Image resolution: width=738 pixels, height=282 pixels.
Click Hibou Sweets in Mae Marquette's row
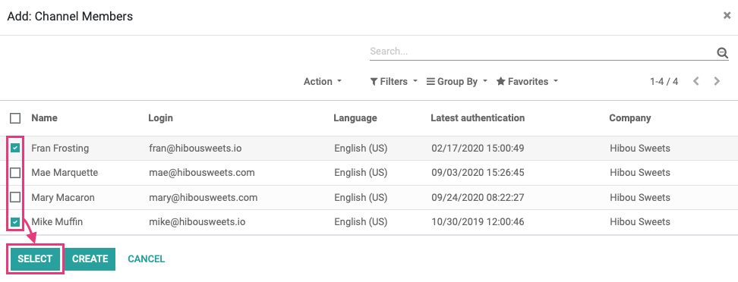(x=639, y=173)
